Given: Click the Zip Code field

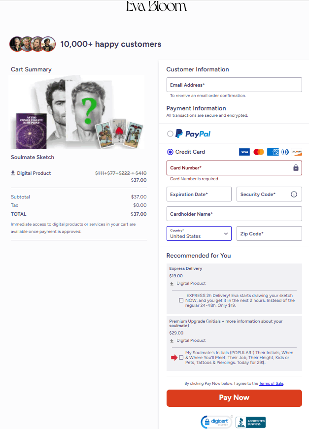Looking at the screenshot, I should pos(269,233).
